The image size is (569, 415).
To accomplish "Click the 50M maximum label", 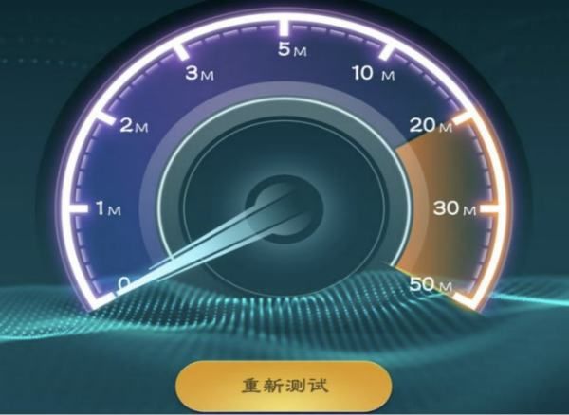I will click(x=431, y=284).
